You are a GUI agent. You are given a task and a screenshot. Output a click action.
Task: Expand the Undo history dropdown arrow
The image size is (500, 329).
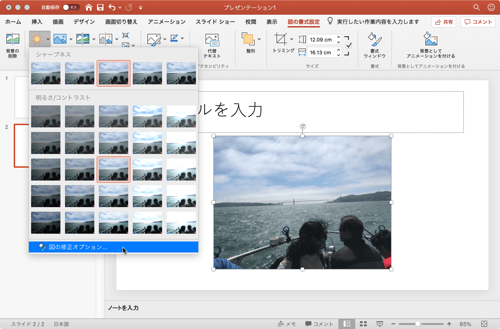[x=120, y=8]
